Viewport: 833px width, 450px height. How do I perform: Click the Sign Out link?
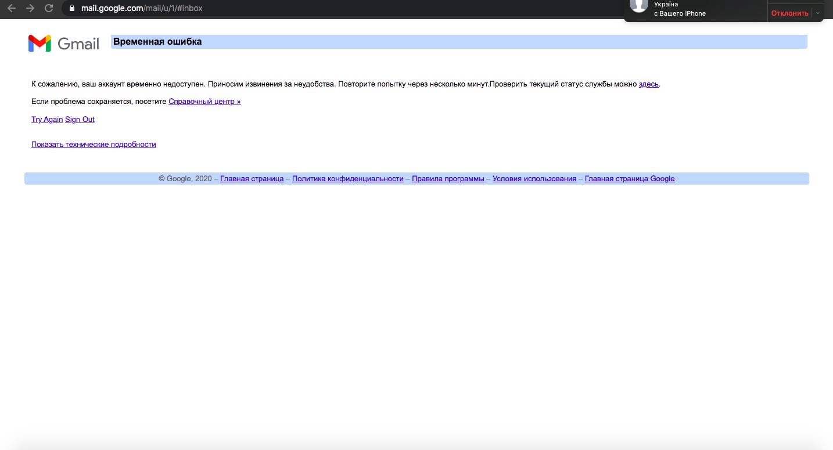tap(80, 120)
